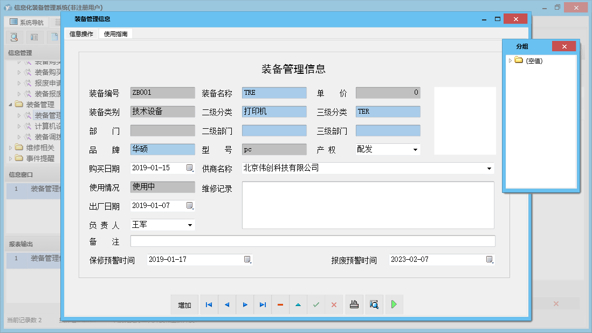Open the 产权 dropdown showing 配发
The width and height of the screenshot is (592, 333).
pos(416,149)
